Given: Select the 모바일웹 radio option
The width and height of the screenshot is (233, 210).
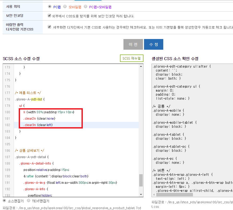Looking at the screenshot, I should click(x=65, y=6).
